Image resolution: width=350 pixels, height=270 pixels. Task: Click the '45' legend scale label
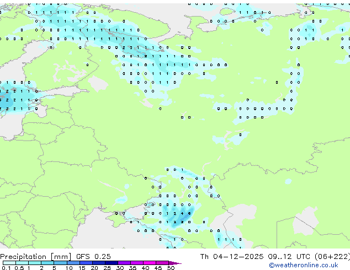[158, 268]
